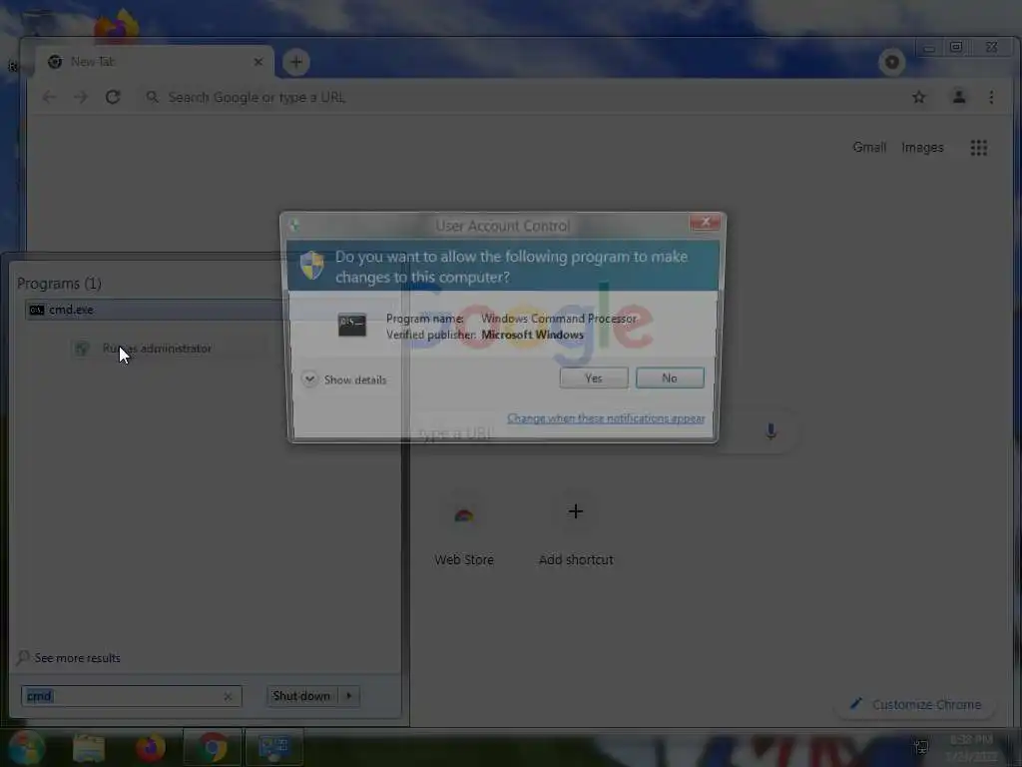
Task: Click the Windows Command Processor program icon
Action: click(352, 325)
